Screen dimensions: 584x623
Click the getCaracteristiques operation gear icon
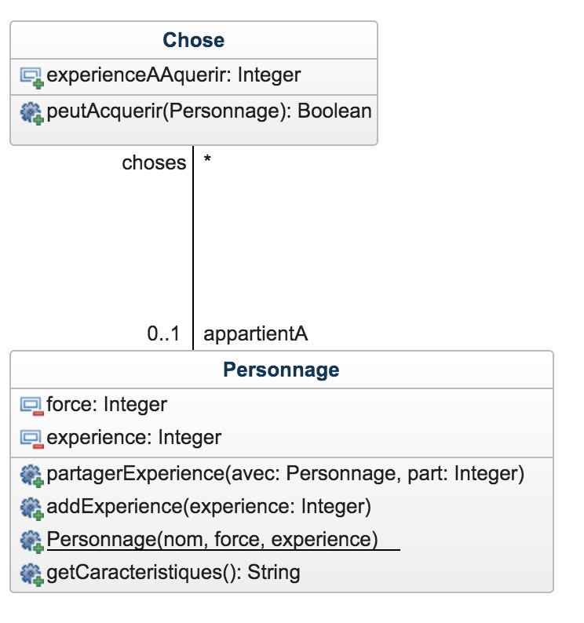tap(31, 574)
